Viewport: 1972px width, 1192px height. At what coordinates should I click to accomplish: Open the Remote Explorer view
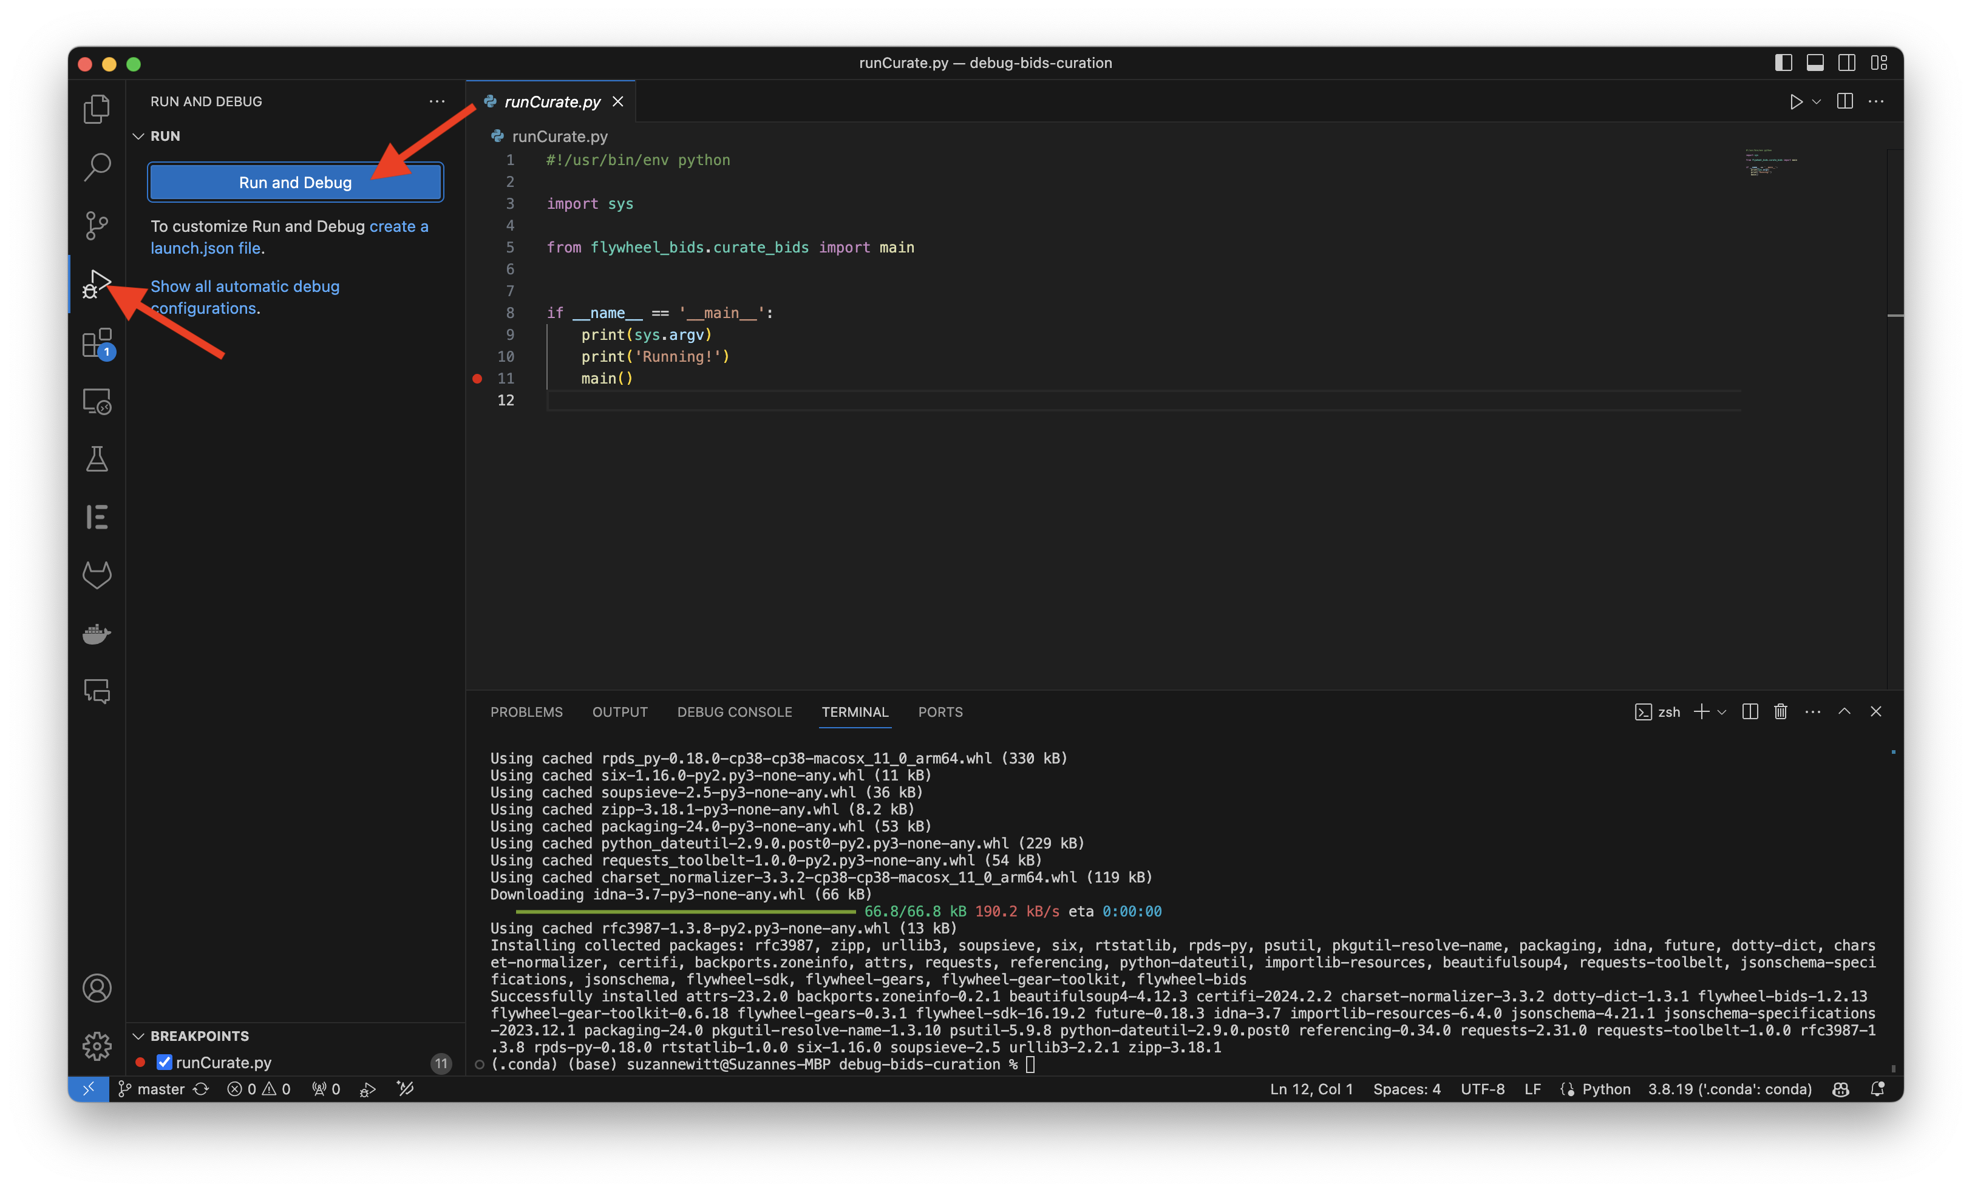97,401
